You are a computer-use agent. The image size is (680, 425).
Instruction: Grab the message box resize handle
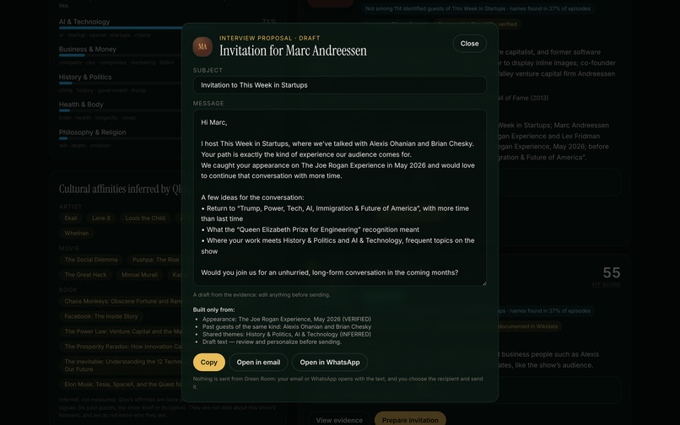(x=484, y=283)
